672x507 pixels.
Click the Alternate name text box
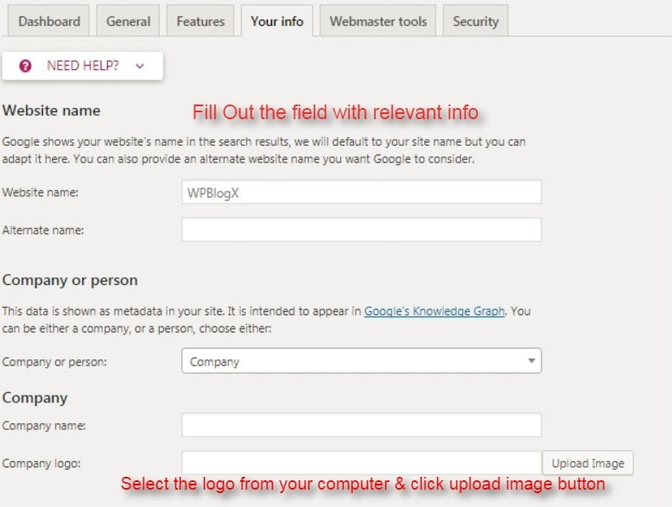(x=361, y=229)
